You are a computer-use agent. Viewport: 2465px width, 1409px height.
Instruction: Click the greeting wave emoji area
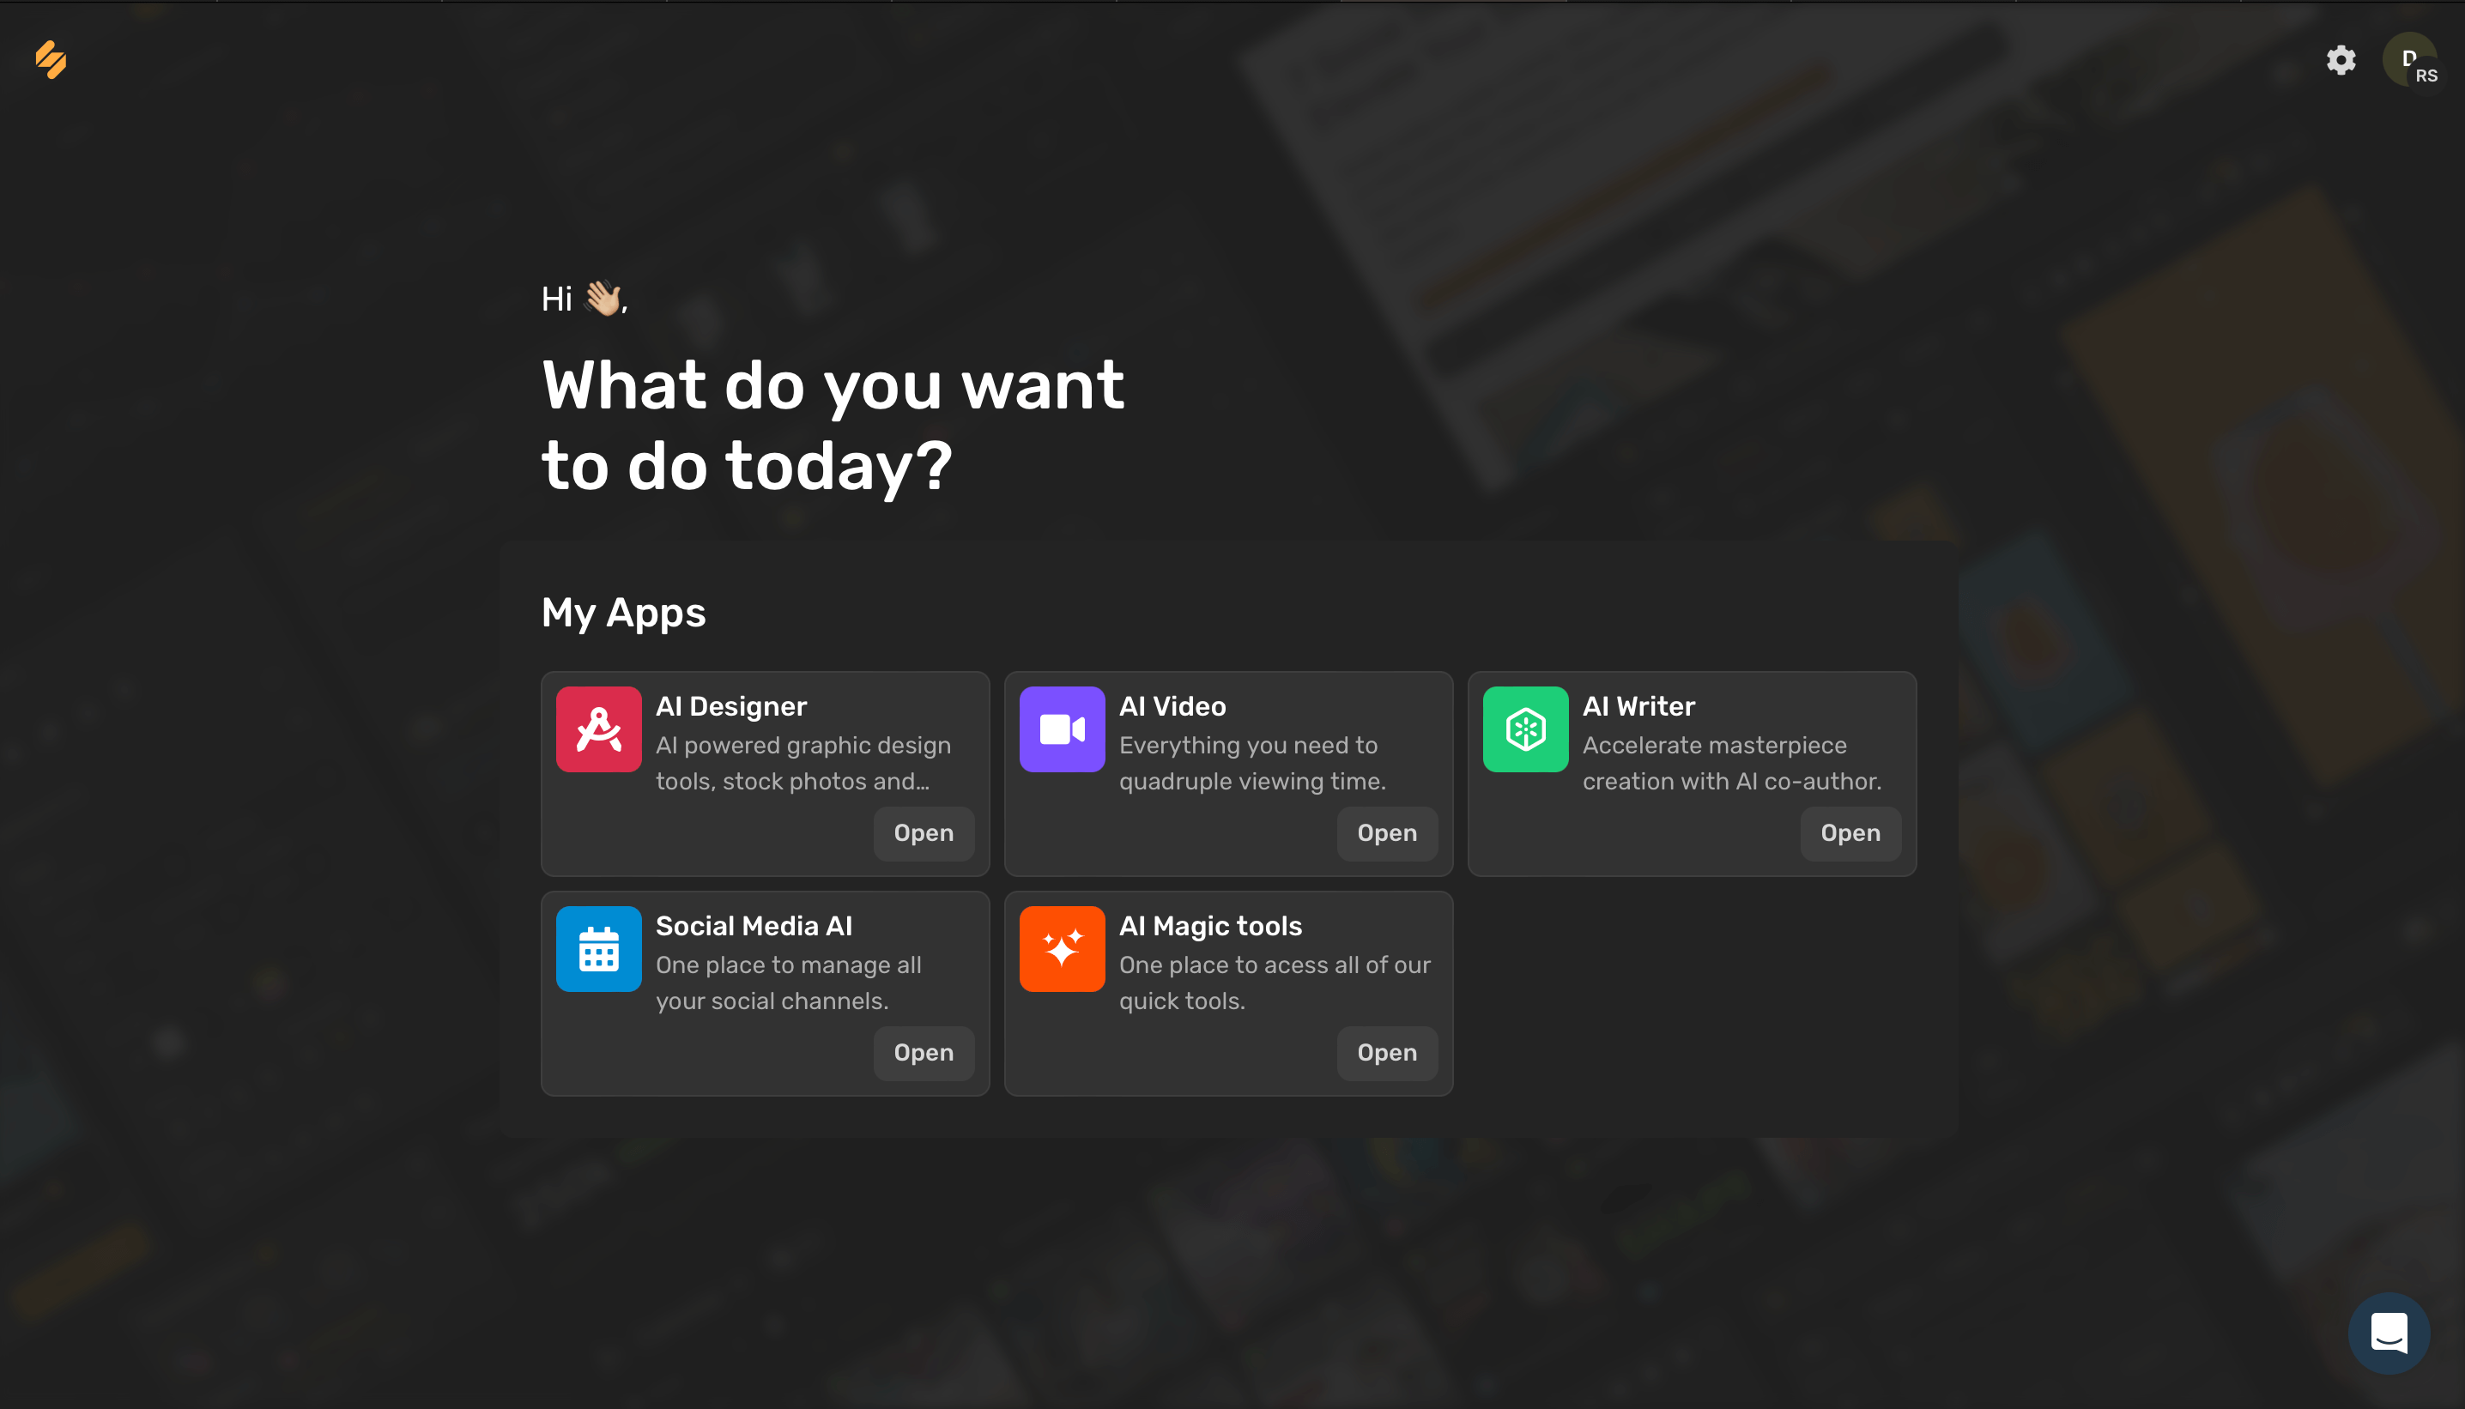point(601,299)
